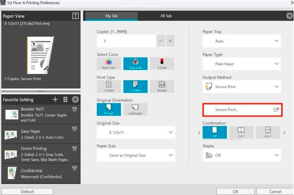The image size is (294, 195).
Task: Open the Paper Size dropdown
Action: pos(136,155)
